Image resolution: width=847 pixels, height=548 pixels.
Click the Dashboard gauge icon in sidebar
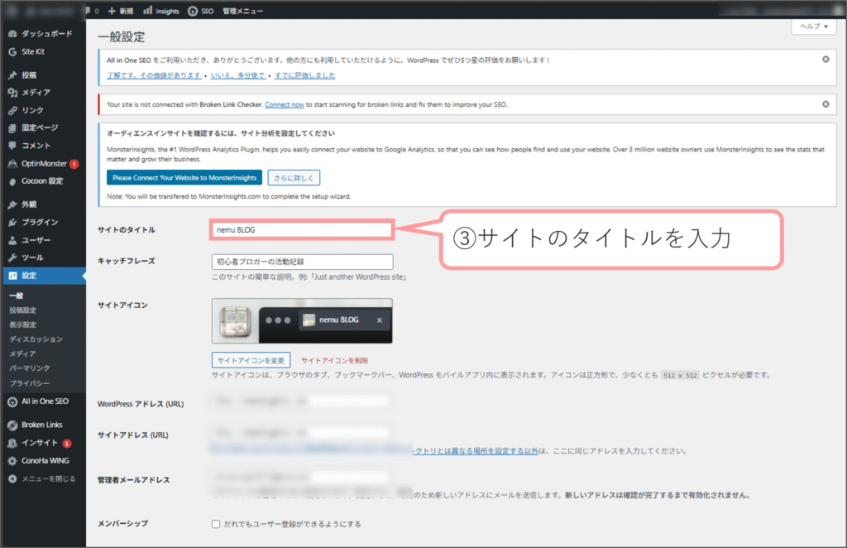point(12,34)
